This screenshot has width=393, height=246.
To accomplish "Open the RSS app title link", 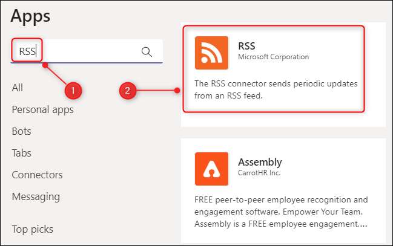I will point(247,46).
